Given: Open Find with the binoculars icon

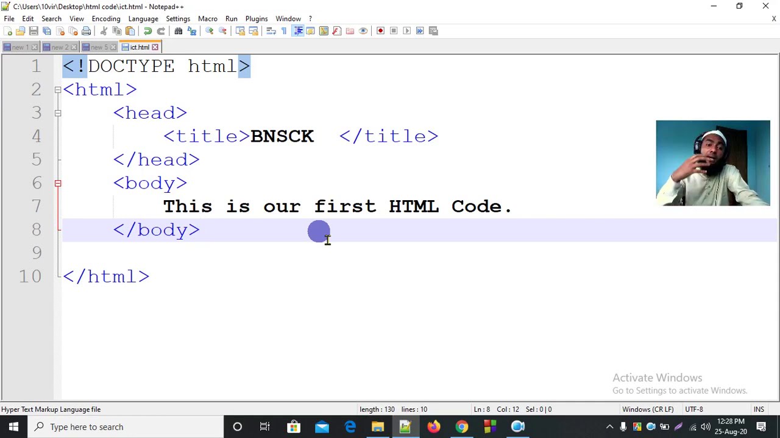Looking at the screenshot, I should click(x=178, y=31).
